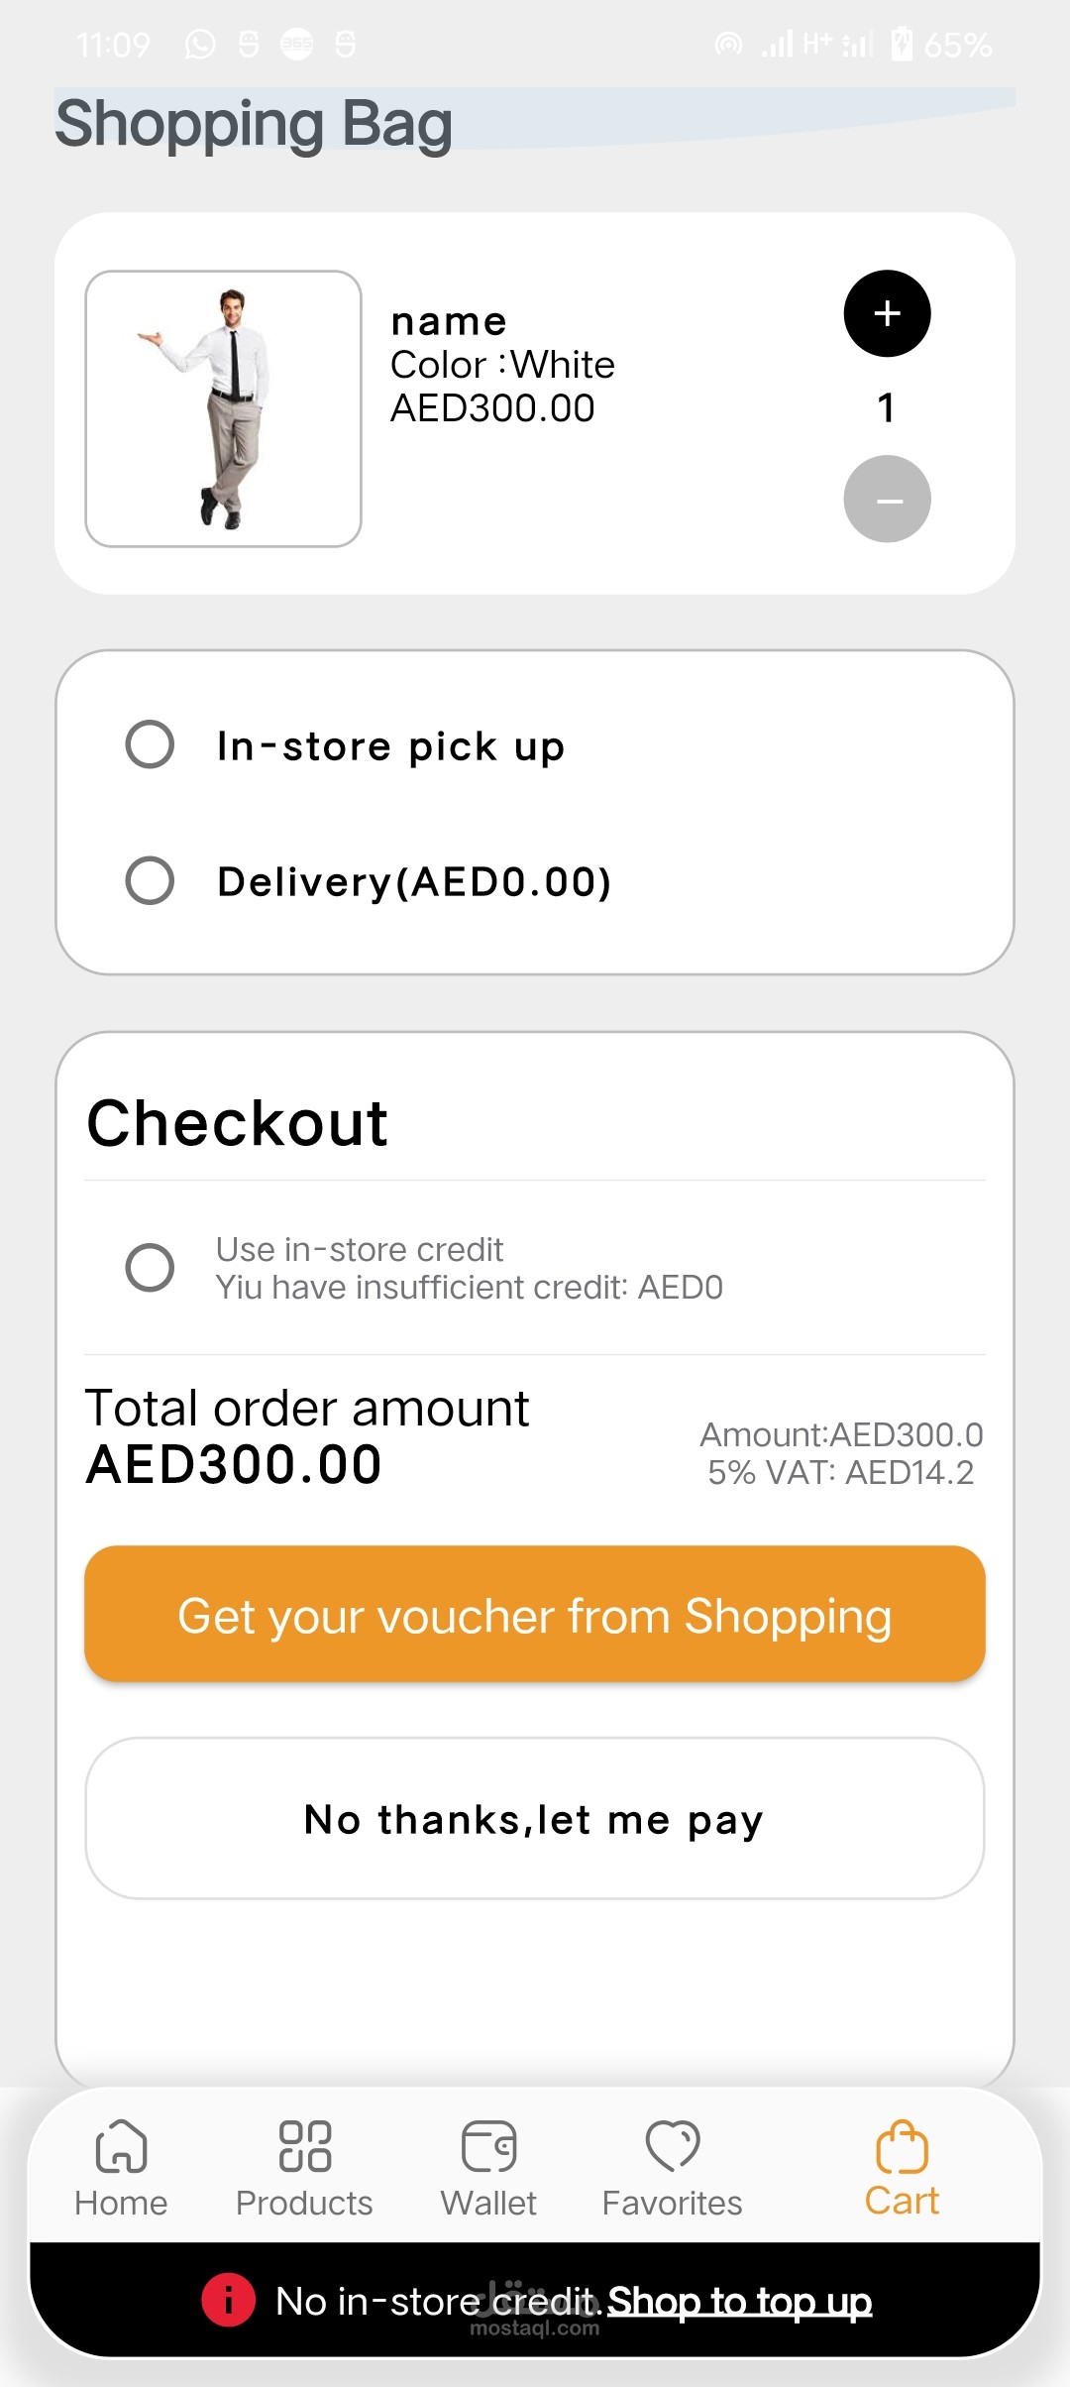Open the Wallet icon

coord(488,2145)
